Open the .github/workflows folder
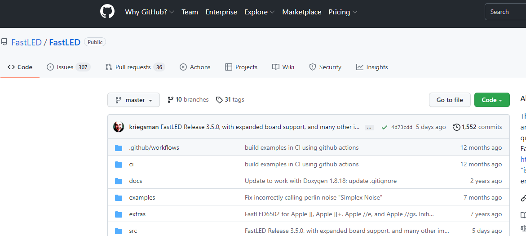 coord(154,148)
